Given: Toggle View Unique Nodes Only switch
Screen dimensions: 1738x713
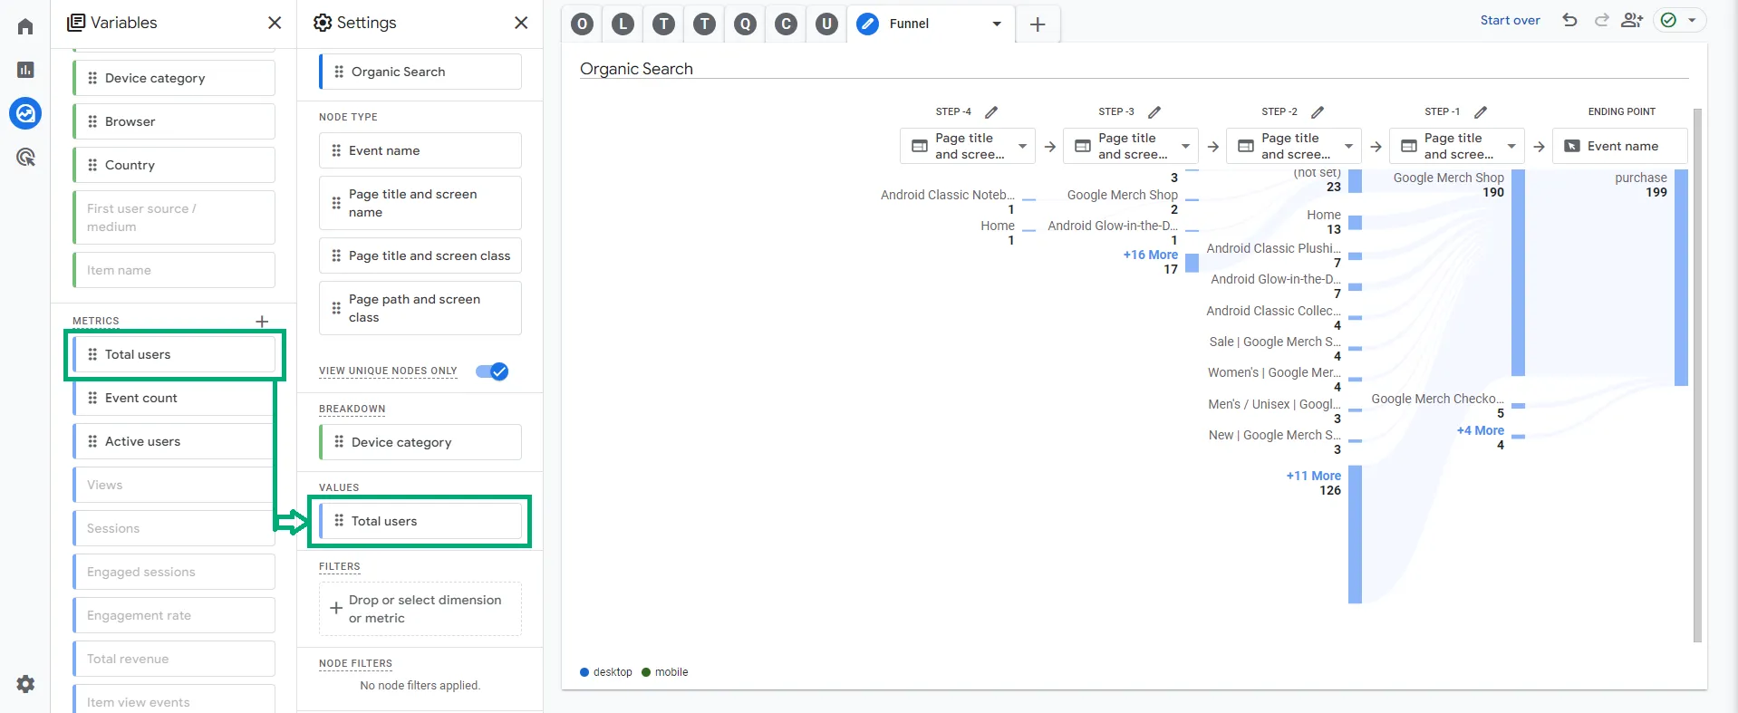Looking at the screenshot, I should (492, 371).
